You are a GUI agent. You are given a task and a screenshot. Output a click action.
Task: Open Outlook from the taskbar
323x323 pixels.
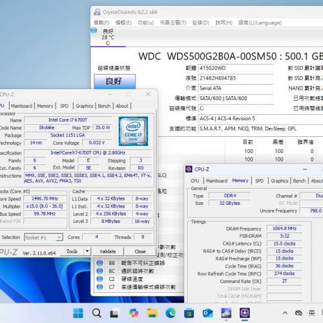click(207, 313)
